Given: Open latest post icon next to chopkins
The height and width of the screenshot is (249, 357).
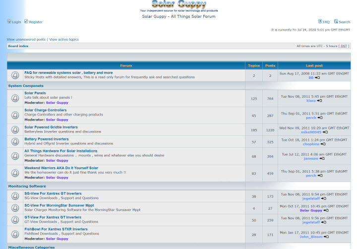Looking at the screenshot, I should (x=323, y=144).
